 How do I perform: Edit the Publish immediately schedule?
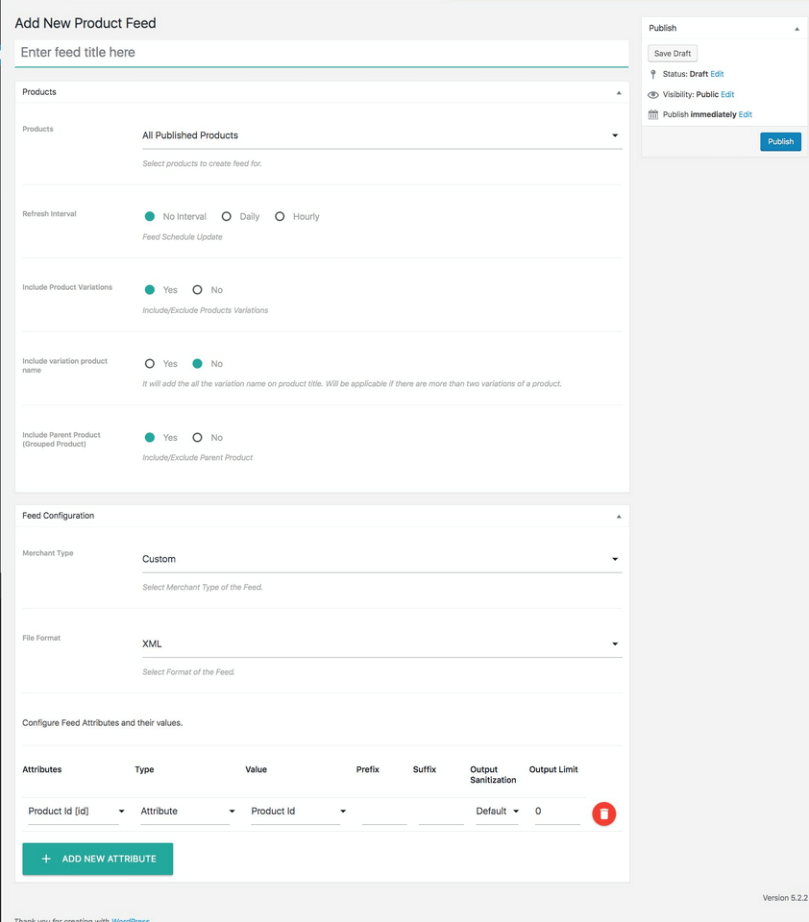click(x=745, y=114)
